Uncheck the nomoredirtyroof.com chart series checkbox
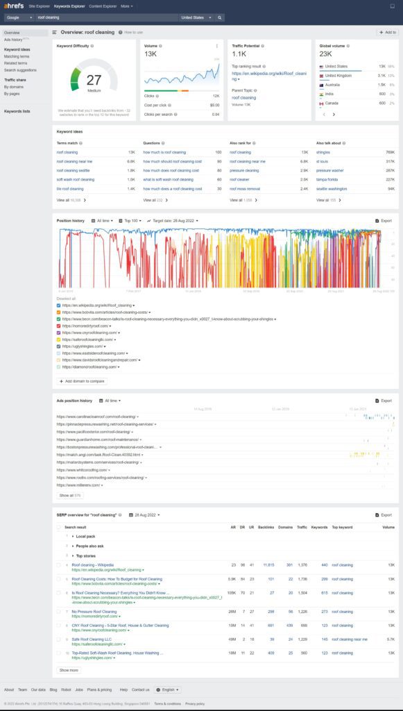The image size is (403, 711). (58, 326)
